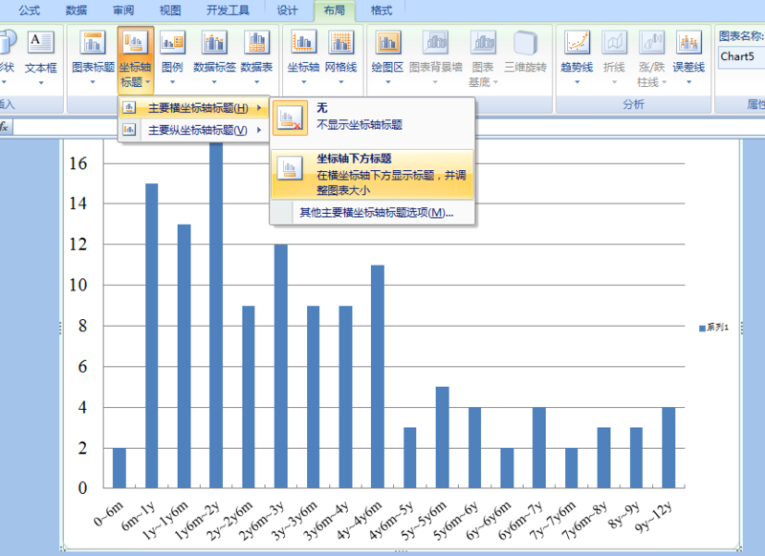
Task: Click the fx insert function icon
Action: pos(4,127)
